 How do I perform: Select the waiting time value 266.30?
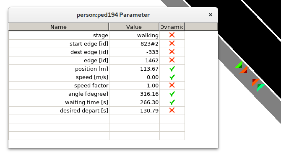click(x=149, y=102)
